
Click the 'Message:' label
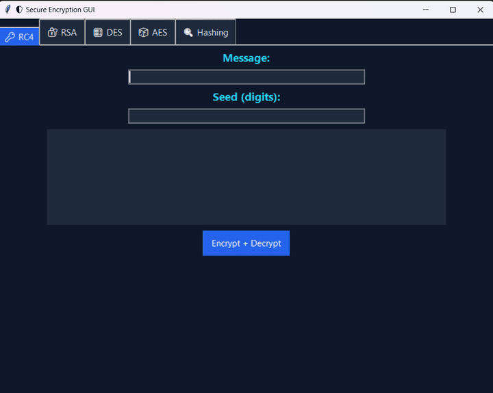[x=246, y=58]
